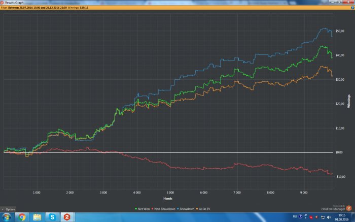Click the Hold'em Manager 2 logo badge

[349, 208]
